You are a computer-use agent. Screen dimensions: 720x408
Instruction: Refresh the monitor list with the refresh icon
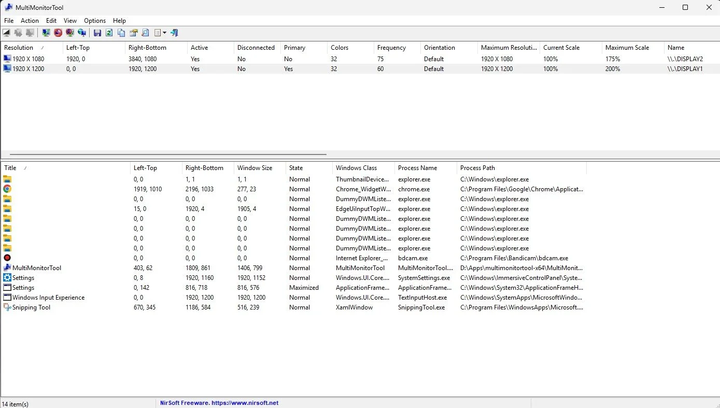point(109,32)
